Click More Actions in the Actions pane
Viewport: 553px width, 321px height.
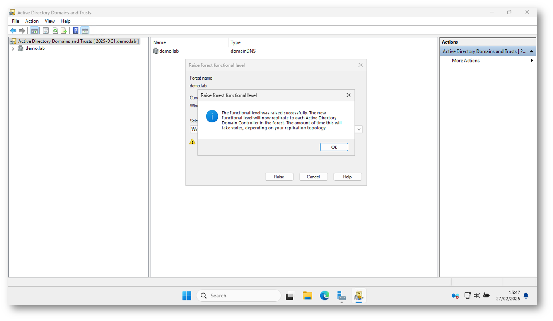[x=466, y=61]
